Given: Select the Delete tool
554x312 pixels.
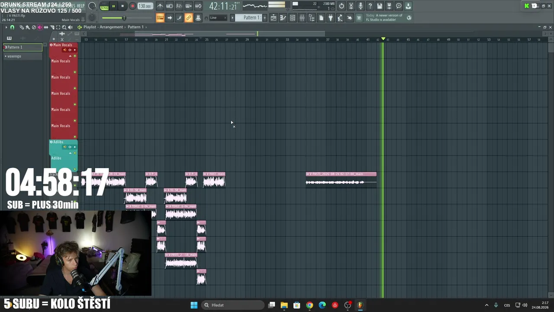Looking at the screenshot, I should 34,27.
